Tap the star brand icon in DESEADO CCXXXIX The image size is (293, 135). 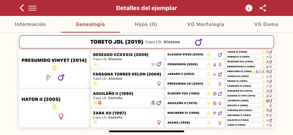point(153,64)
